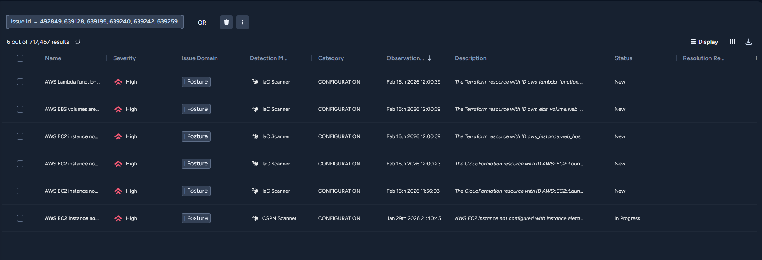Click Posture tag in Lambda function row
762x260 pixels.
196,82
